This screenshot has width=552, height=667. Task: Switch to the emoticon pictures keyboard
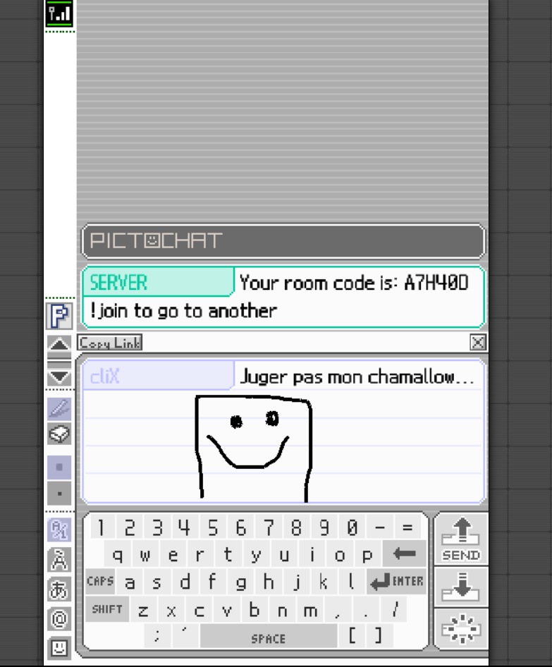(x=59, y=649)
